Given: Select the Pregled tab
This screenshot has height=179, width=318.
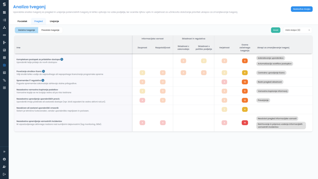Looking at the screenshot, I should click(39, 21).
